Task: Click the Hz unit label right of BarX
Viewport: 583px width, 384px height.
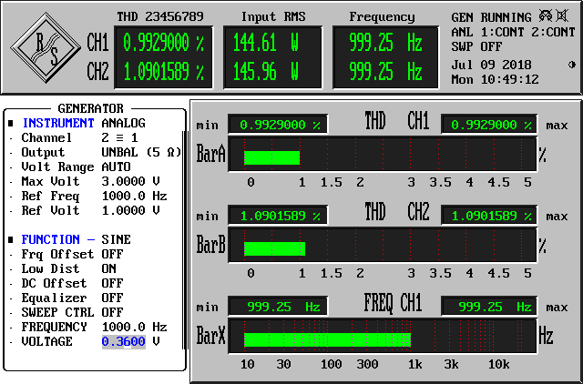Action: (547, 337)
